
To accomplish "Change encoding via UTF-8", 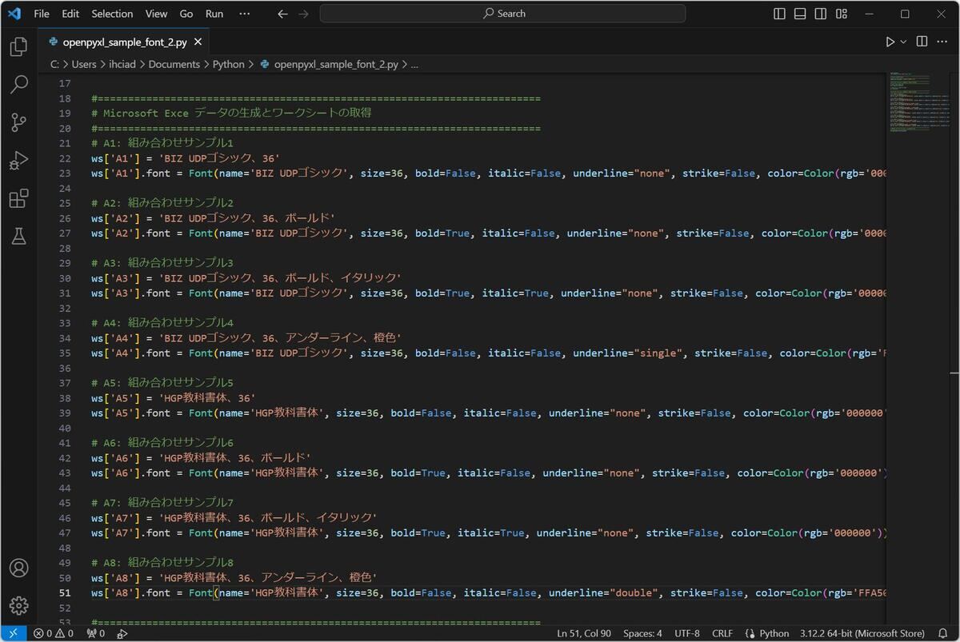I will [x=687, y=633].
